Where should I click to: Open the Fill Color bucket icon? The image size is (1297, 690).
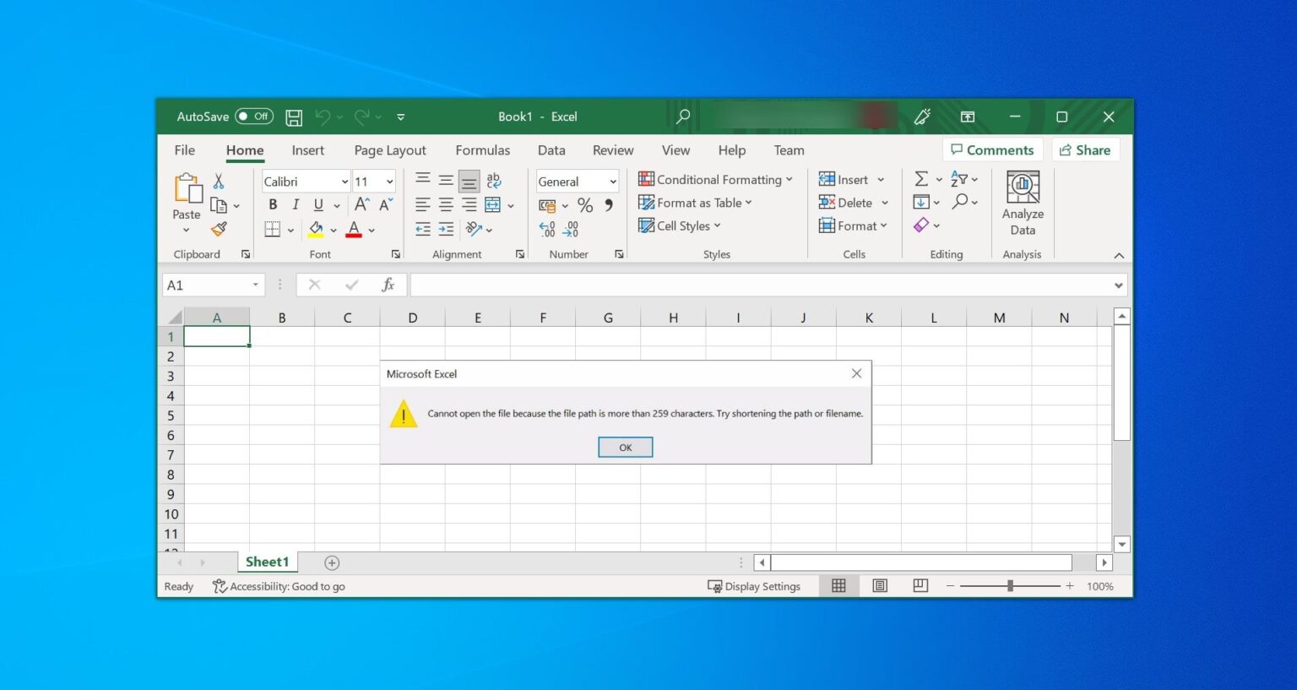(x=317, y=229)
